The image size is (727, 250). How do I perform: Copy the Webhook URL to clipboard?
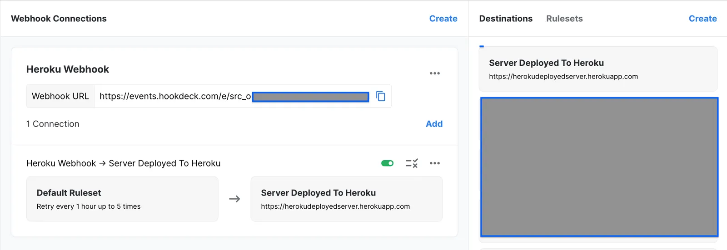[381, 96]
